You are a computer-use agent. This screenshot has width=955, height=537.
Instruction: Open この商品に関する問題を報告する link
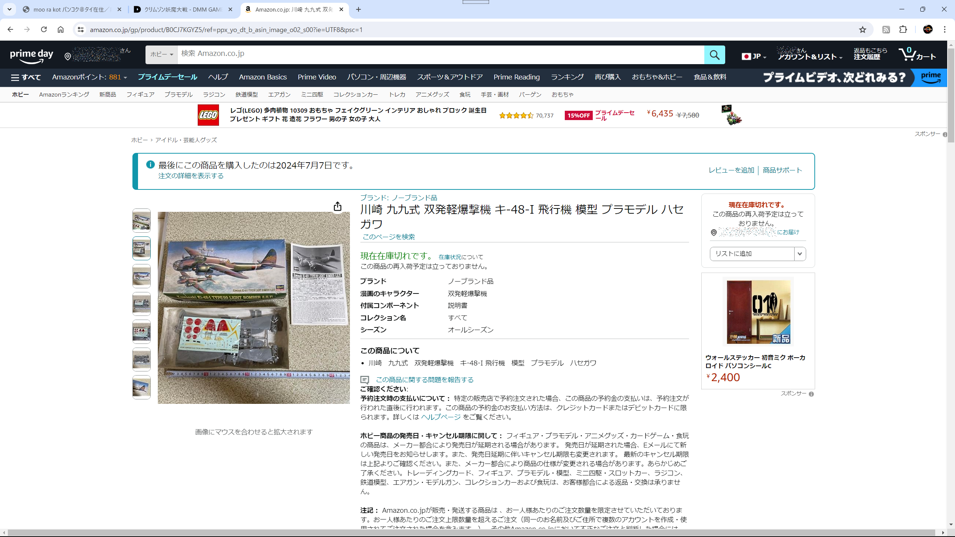click(425, 380)
